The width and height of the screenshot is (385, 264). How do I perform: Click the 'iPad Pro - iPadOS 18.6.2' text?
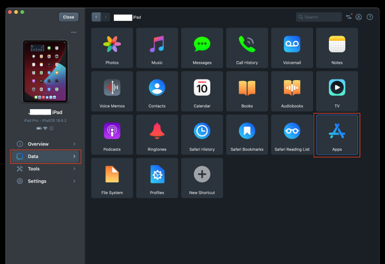(45, 120)
